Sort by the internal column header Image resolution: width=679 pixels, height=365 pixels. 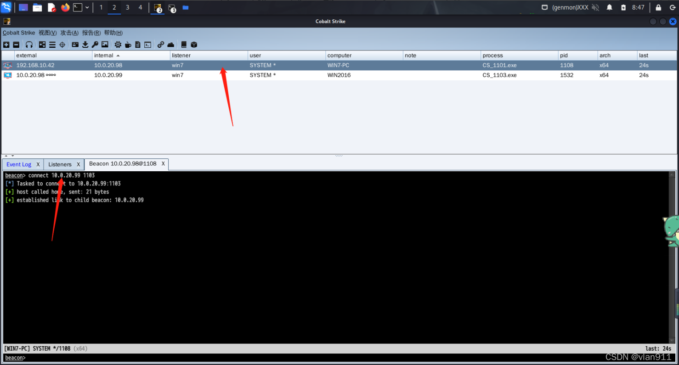[x=131, y=56]
